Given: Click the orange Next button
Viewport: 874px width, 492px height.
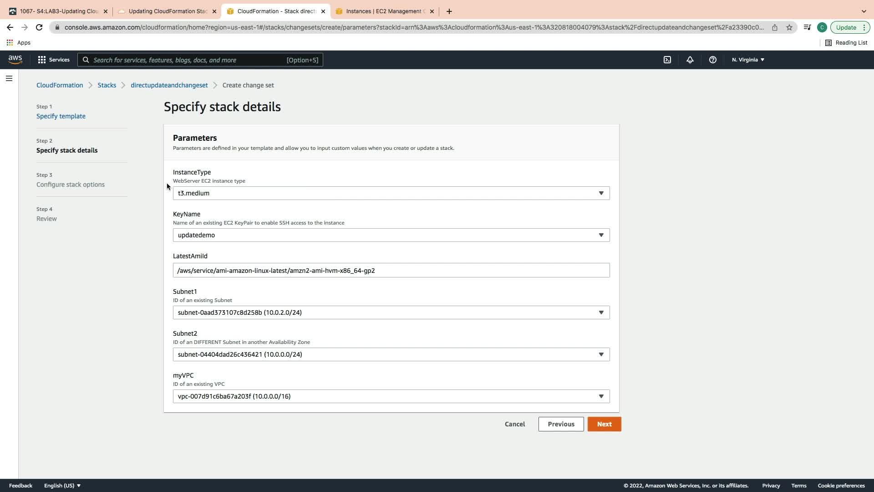Looking at the screenshot, I should coord(604,424).
